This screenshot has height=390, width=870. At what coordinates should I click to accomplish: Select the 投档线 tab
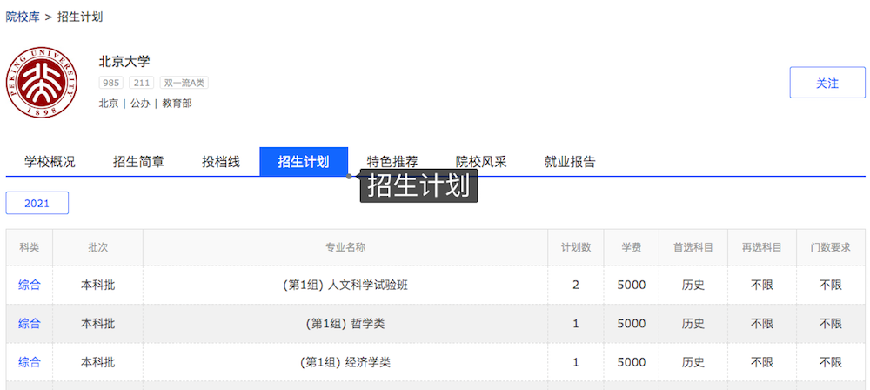(221, 161)
